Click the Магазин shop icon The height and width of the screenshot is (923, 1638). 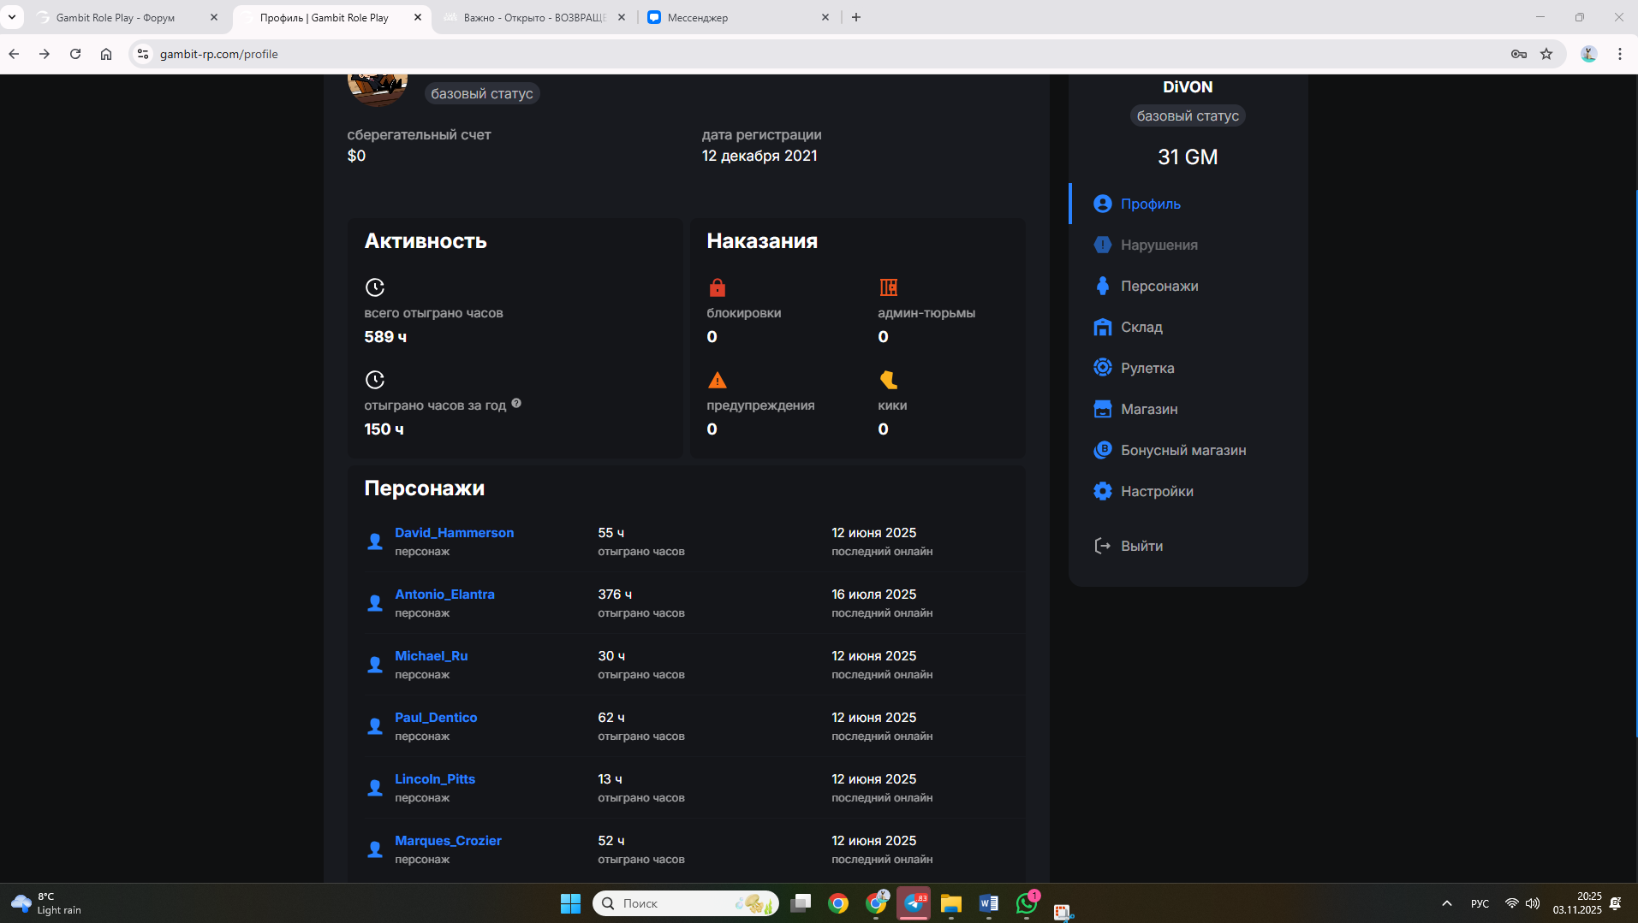pyautogui.click(x=1102, y=409)
